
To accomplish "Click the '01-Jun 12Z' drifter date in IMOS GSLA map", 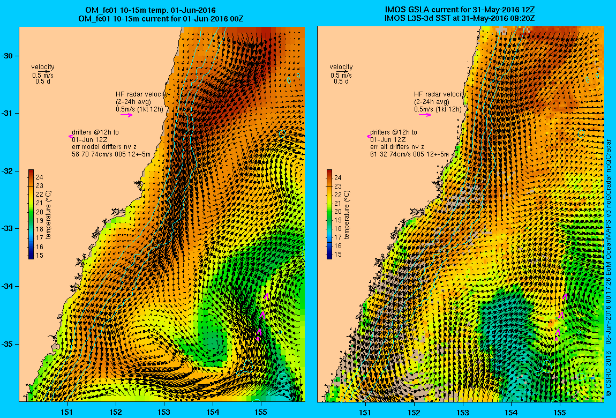I will [x=388, y=139].
